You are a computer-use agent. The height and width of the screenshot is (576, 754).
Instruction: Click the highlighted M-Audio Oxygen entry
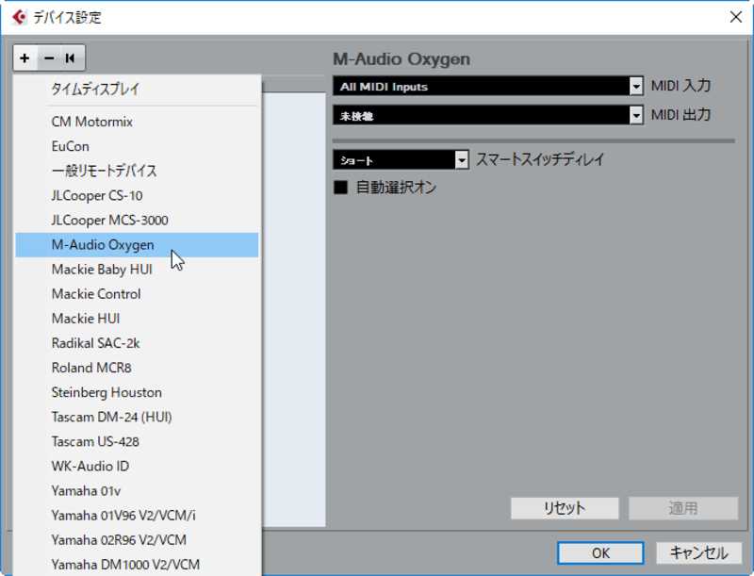(137, 245)
